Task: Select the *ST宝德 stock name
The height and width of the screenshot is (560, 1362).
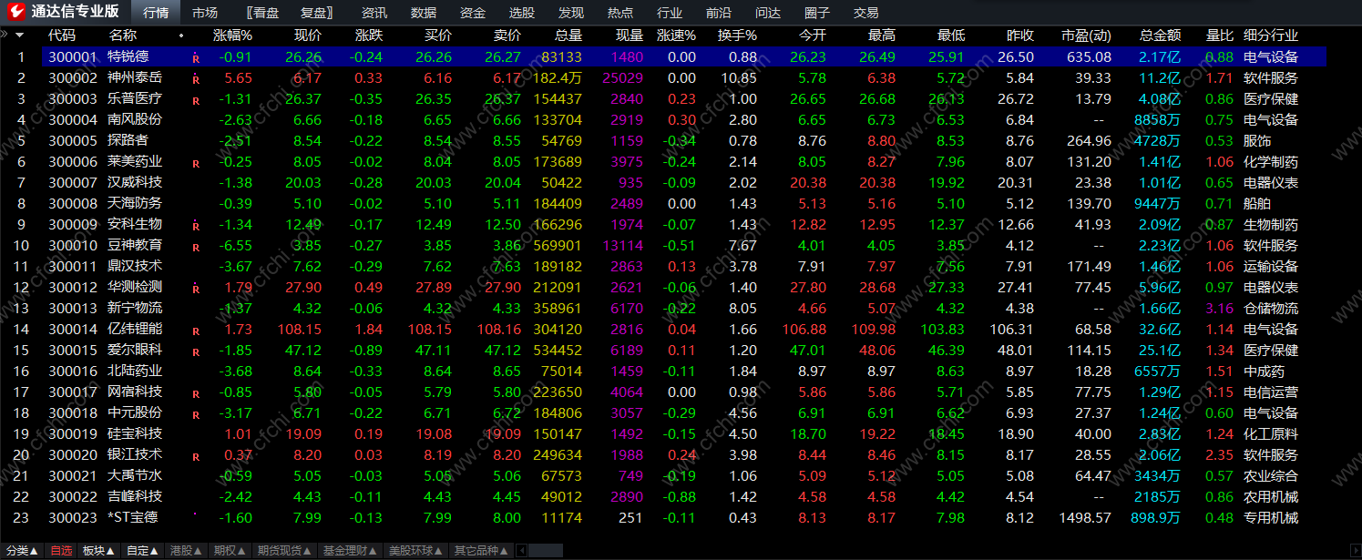Action: pos(132,518)
